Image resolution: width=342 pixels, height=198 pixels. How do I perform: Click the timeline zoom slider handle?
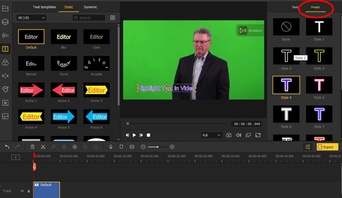coord(157,147)
